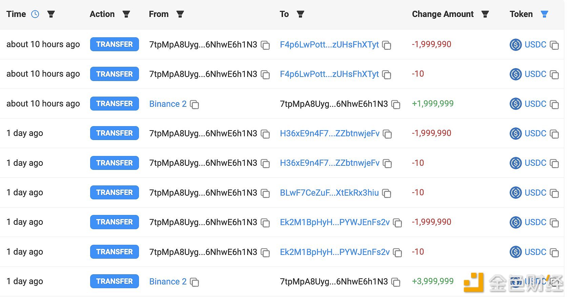Copy the USDC token address in first row
568x297 pixels.
tap(554, 45)
